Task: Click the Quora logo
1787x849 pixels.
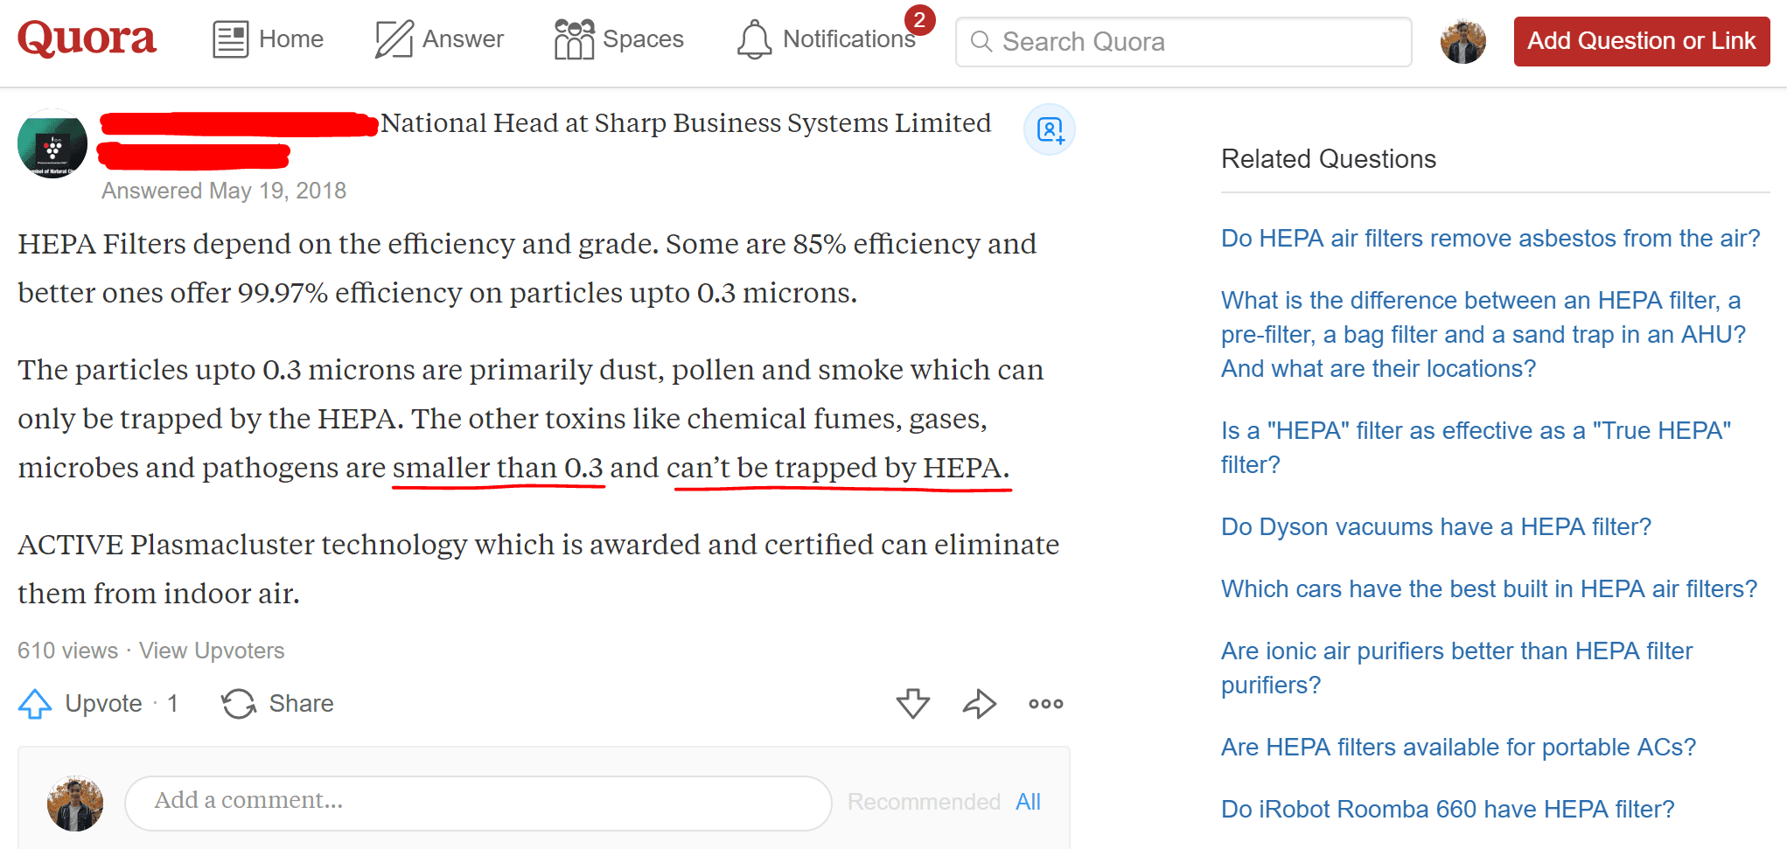Action: [x=87, y=38]
